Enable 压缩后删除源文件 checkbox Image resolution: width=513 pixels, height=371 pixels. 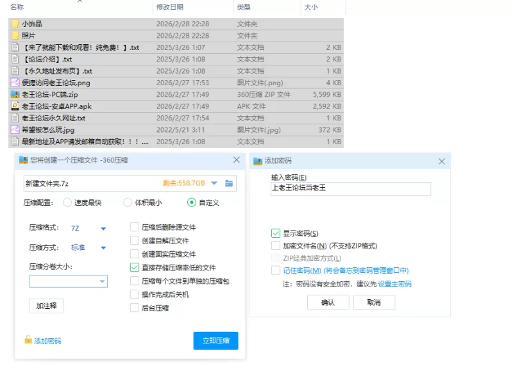(x=135, y=227)
